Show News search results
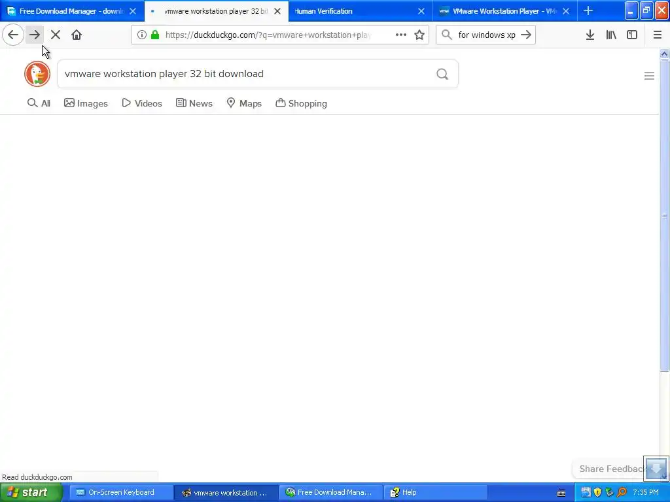This screenshot has height=502, width=670. click(x=194, y=103)
